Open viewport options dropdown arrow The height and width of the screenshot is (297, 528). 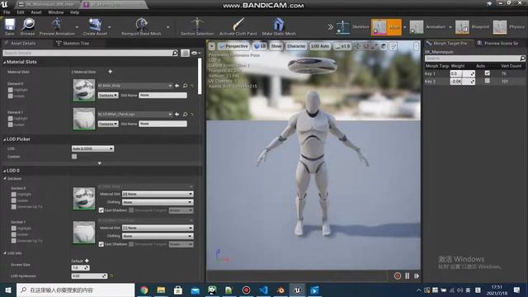click(211, 46)
